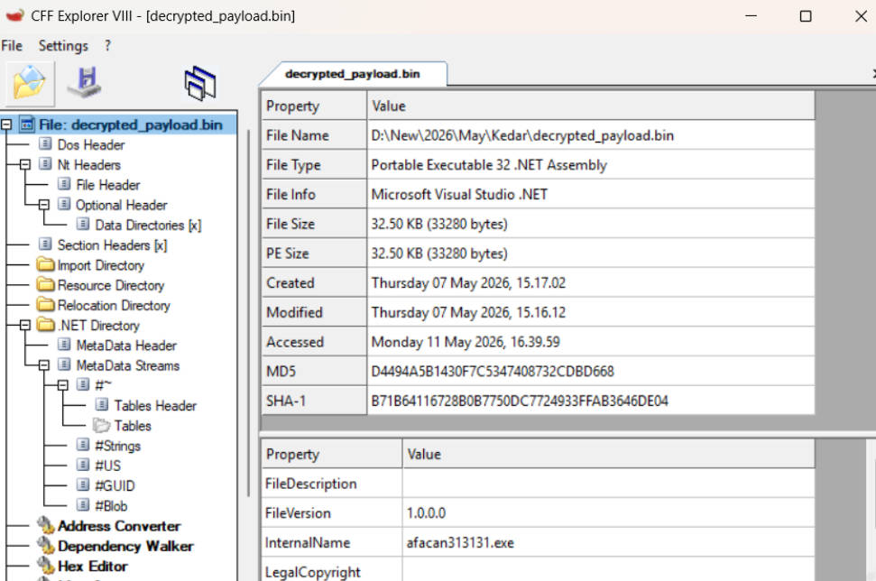The height and width of the screenshot is (581, 876).
Task: Select the .NET Directory folder
Action: (98, 325)
